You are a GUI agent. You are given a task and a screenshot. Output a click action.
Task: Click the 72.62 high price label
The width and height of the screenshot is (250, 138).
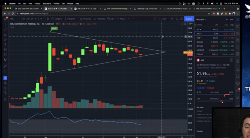click(x=54, y=28)
